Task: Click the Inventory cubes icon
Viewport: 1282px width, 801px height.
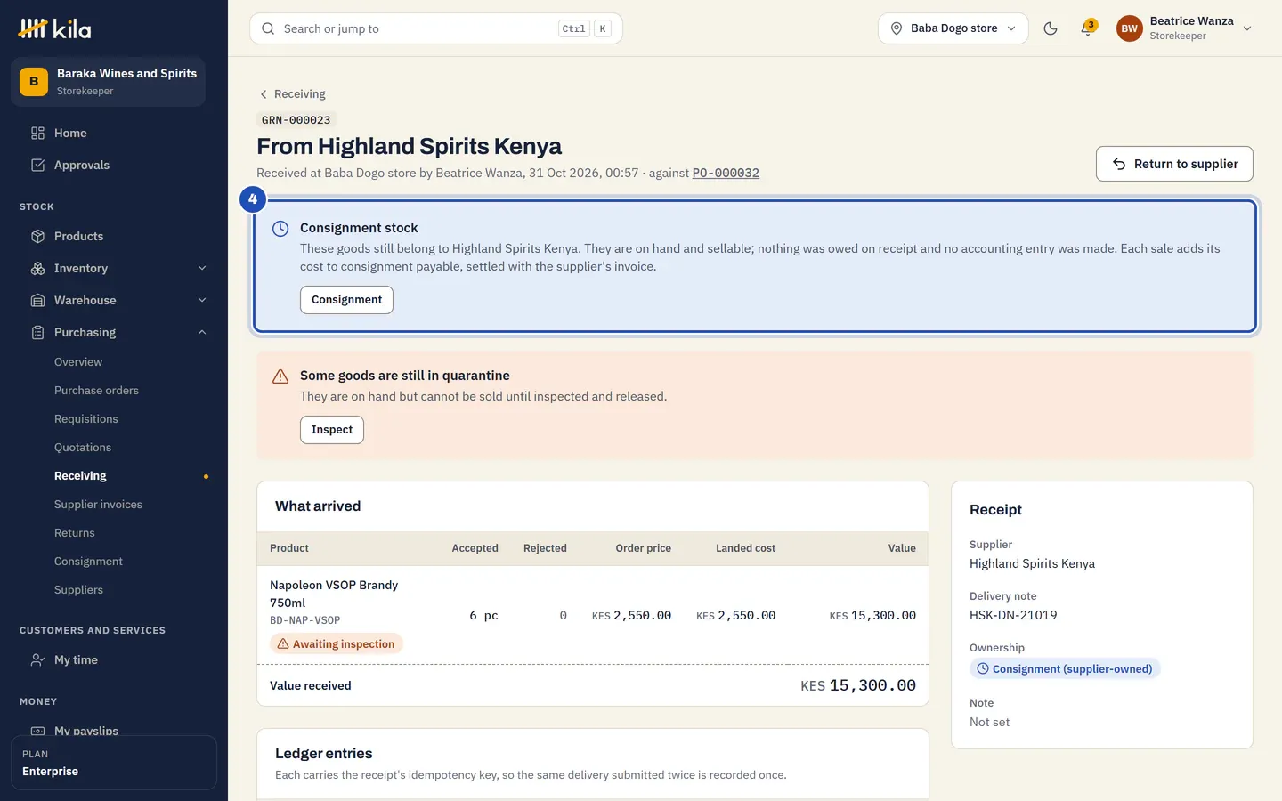Action: 37,268
